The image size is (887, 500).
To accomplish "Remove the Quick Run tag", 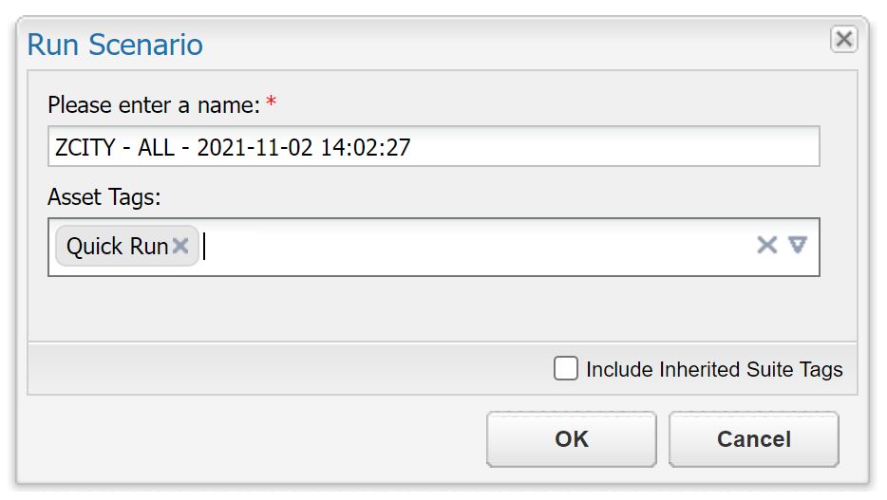I will click(180, 246).
